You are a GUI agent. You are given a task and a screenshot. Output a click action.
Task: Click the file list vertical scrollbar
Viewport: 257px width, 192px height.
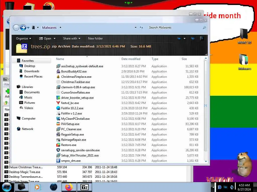coord(206,106)
